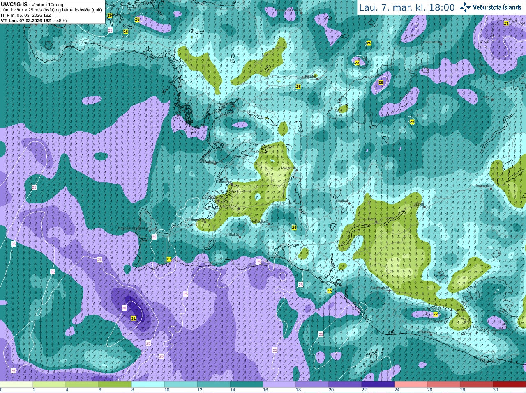
Task: Click the Búrfell station label
Action: coord(418,204)
